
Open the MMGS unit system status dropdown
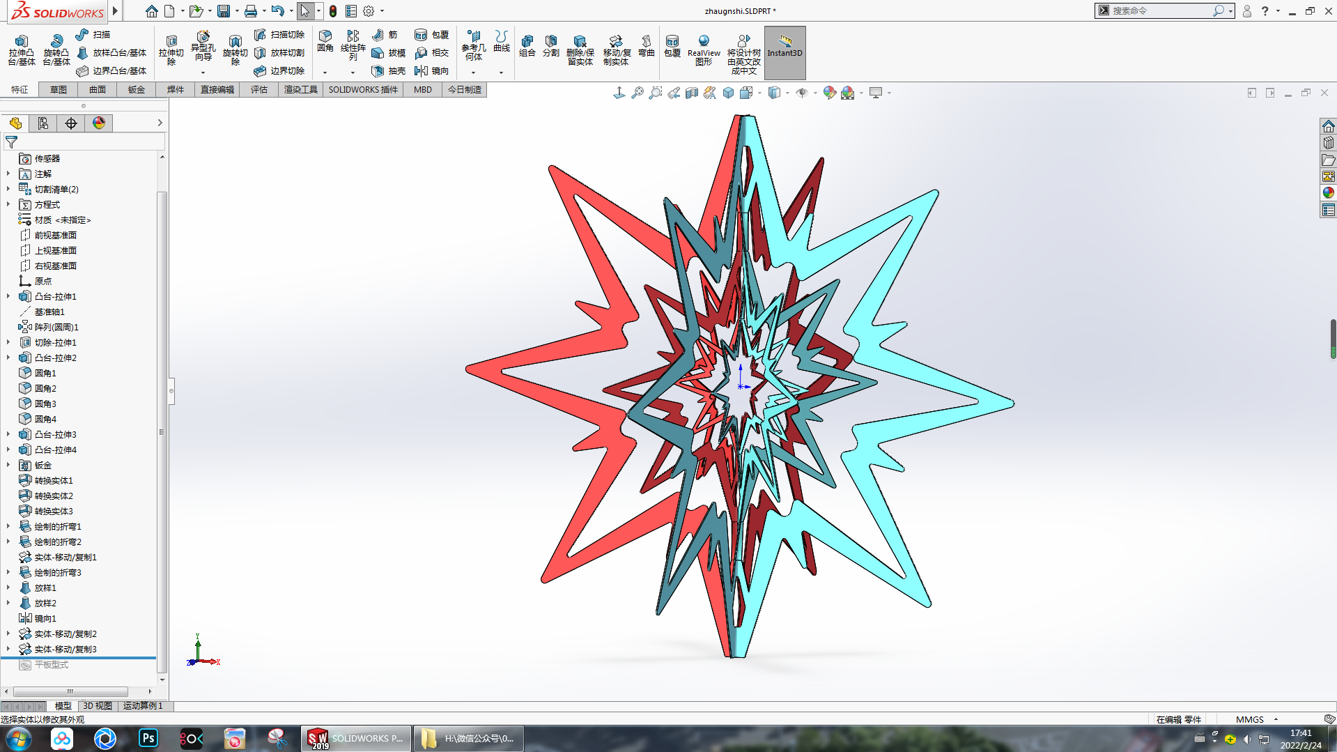click(x=1257, y=719)
